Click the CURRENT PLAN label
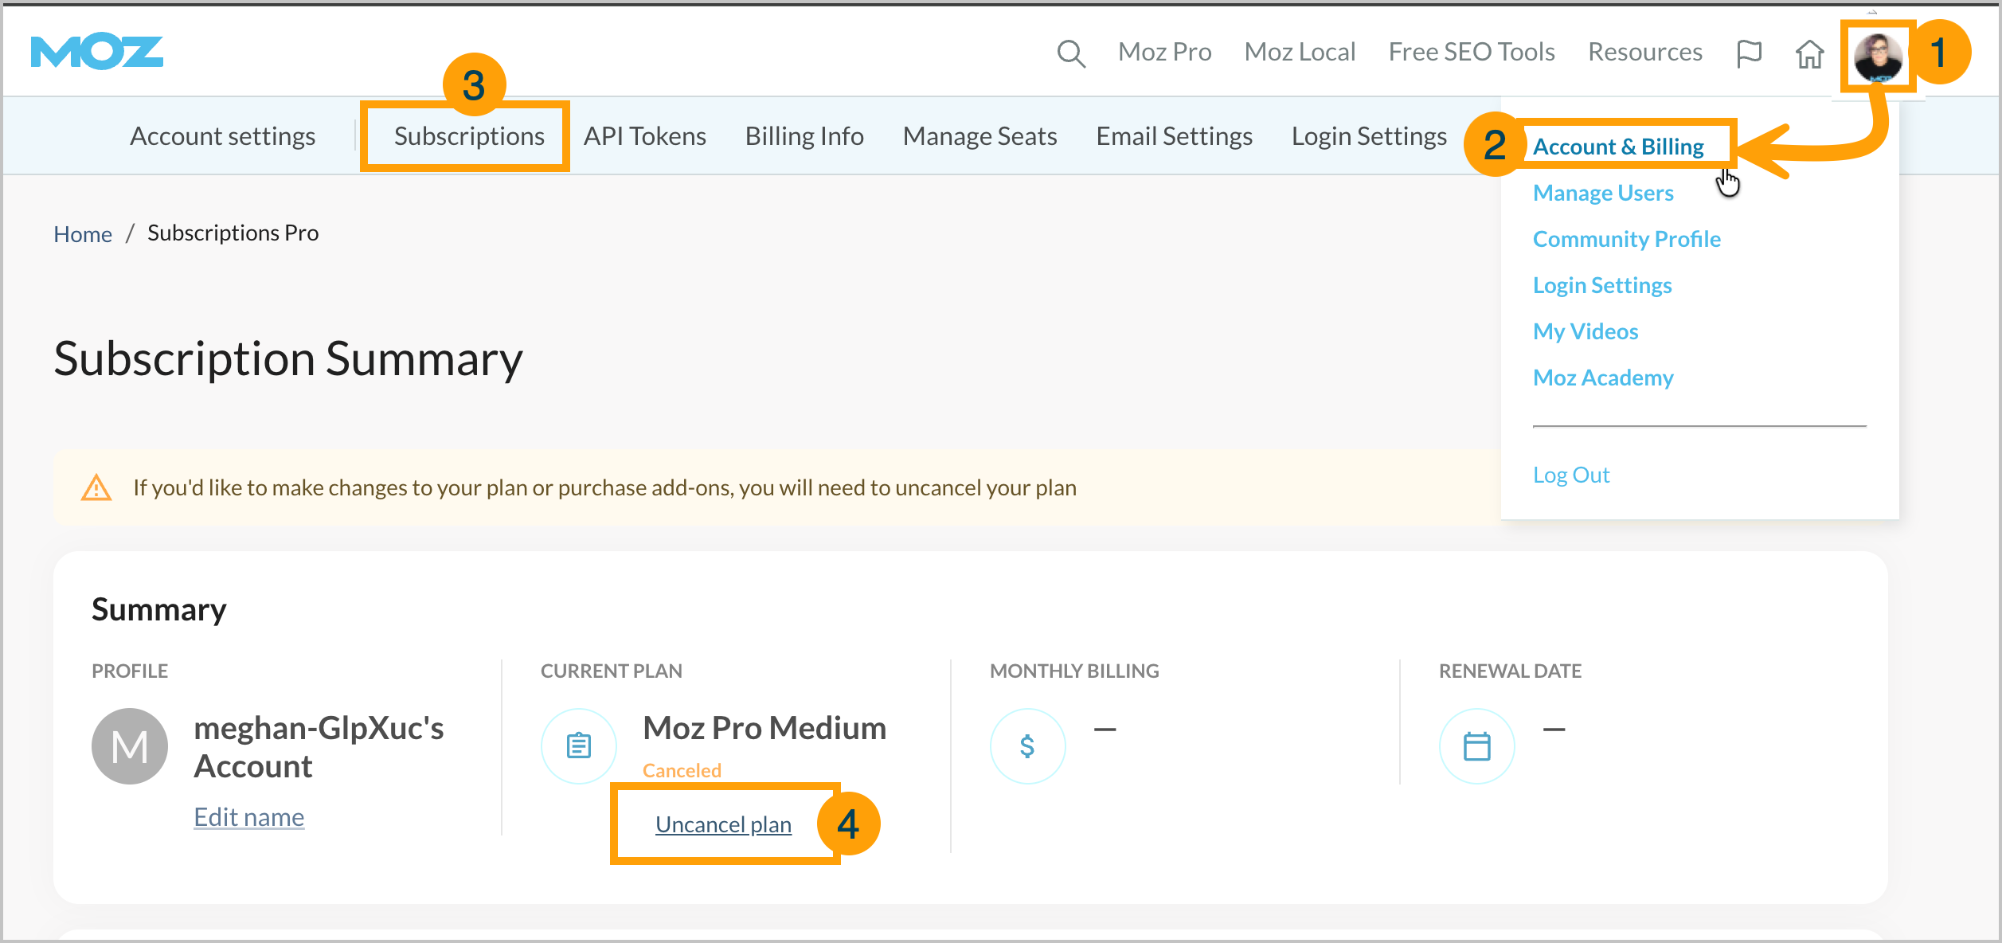This screenshot has height=943, width=2002. click(x=612, y=671)
